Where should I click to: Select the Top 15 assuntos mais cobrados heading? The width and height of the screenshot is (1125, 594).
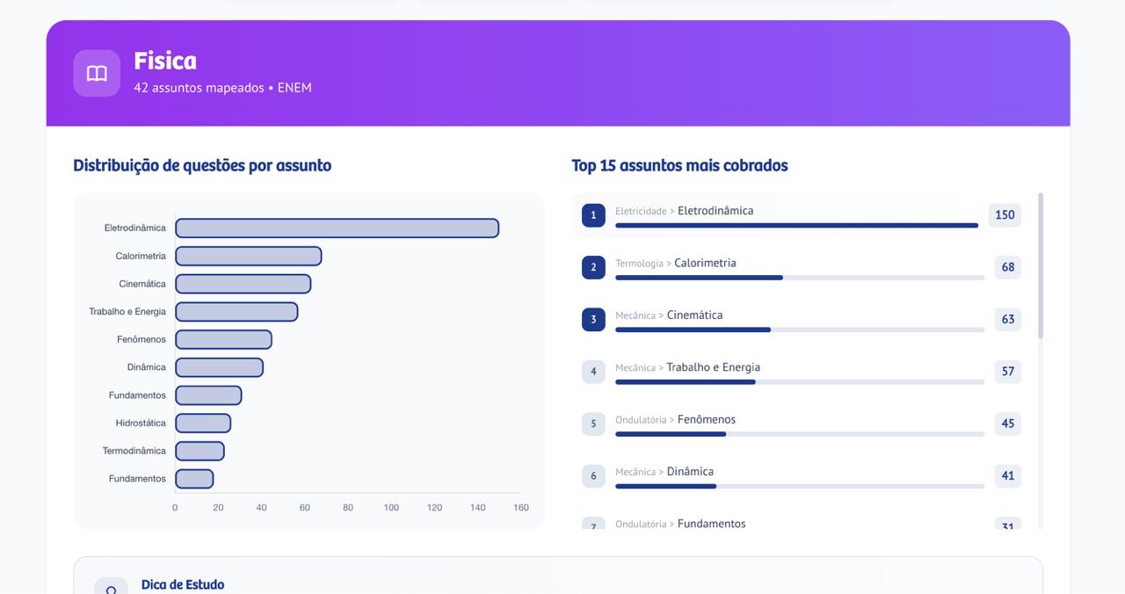pos(679,165)
